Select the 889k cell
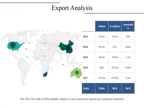This screenshot has width=144, height=108. [x=128, y=47]
